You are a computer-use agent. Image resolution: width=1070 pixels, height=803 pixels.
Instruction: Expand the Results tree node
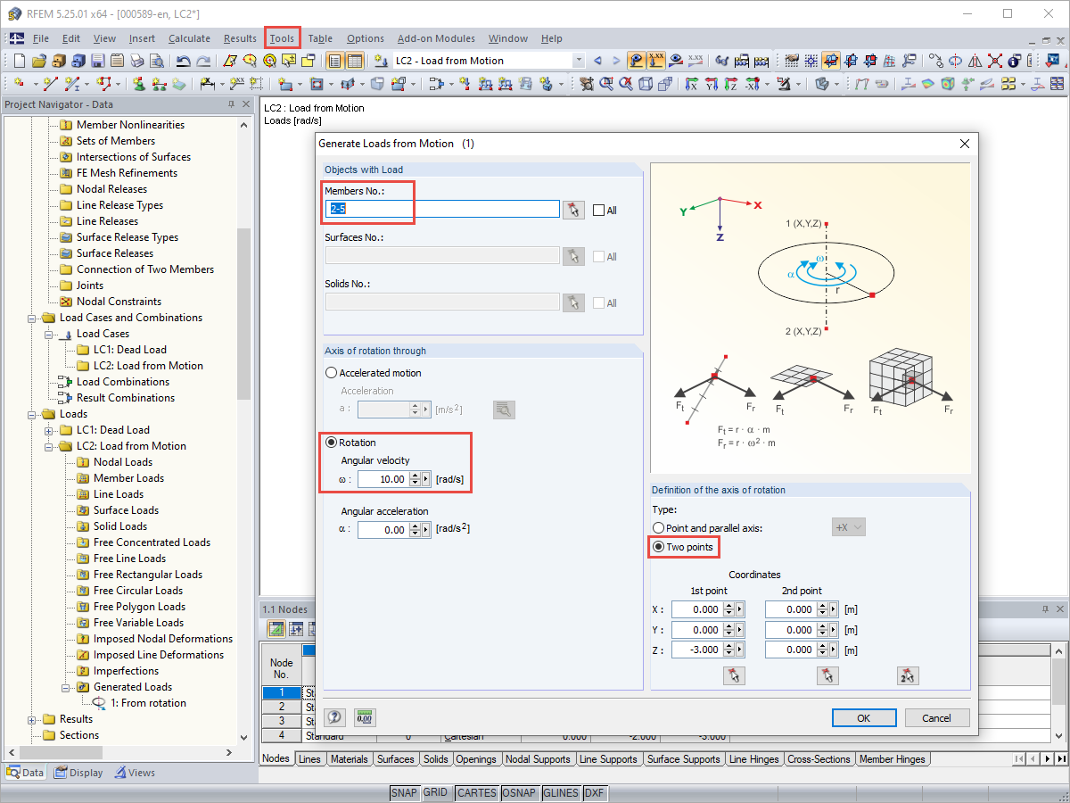[x=32, y=719]
